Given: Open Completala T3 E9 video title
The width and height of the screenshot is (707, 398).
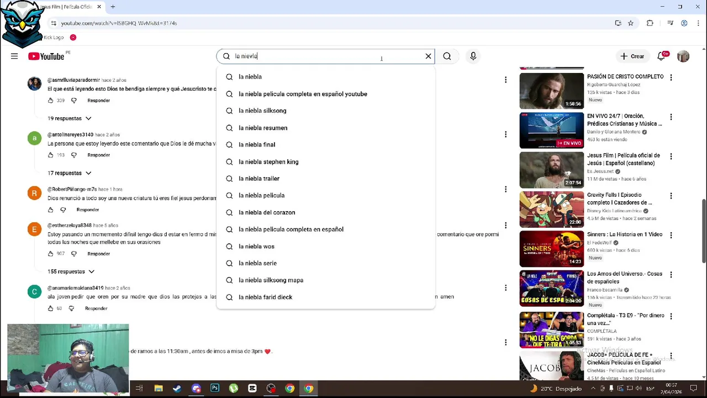Looking at the screenshot, I should (625, 319).
